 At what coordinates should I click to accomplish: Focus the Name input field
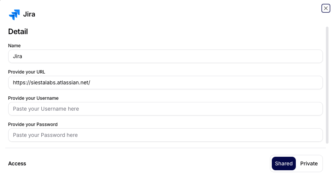pyautogui.click(x=165, y=57)
